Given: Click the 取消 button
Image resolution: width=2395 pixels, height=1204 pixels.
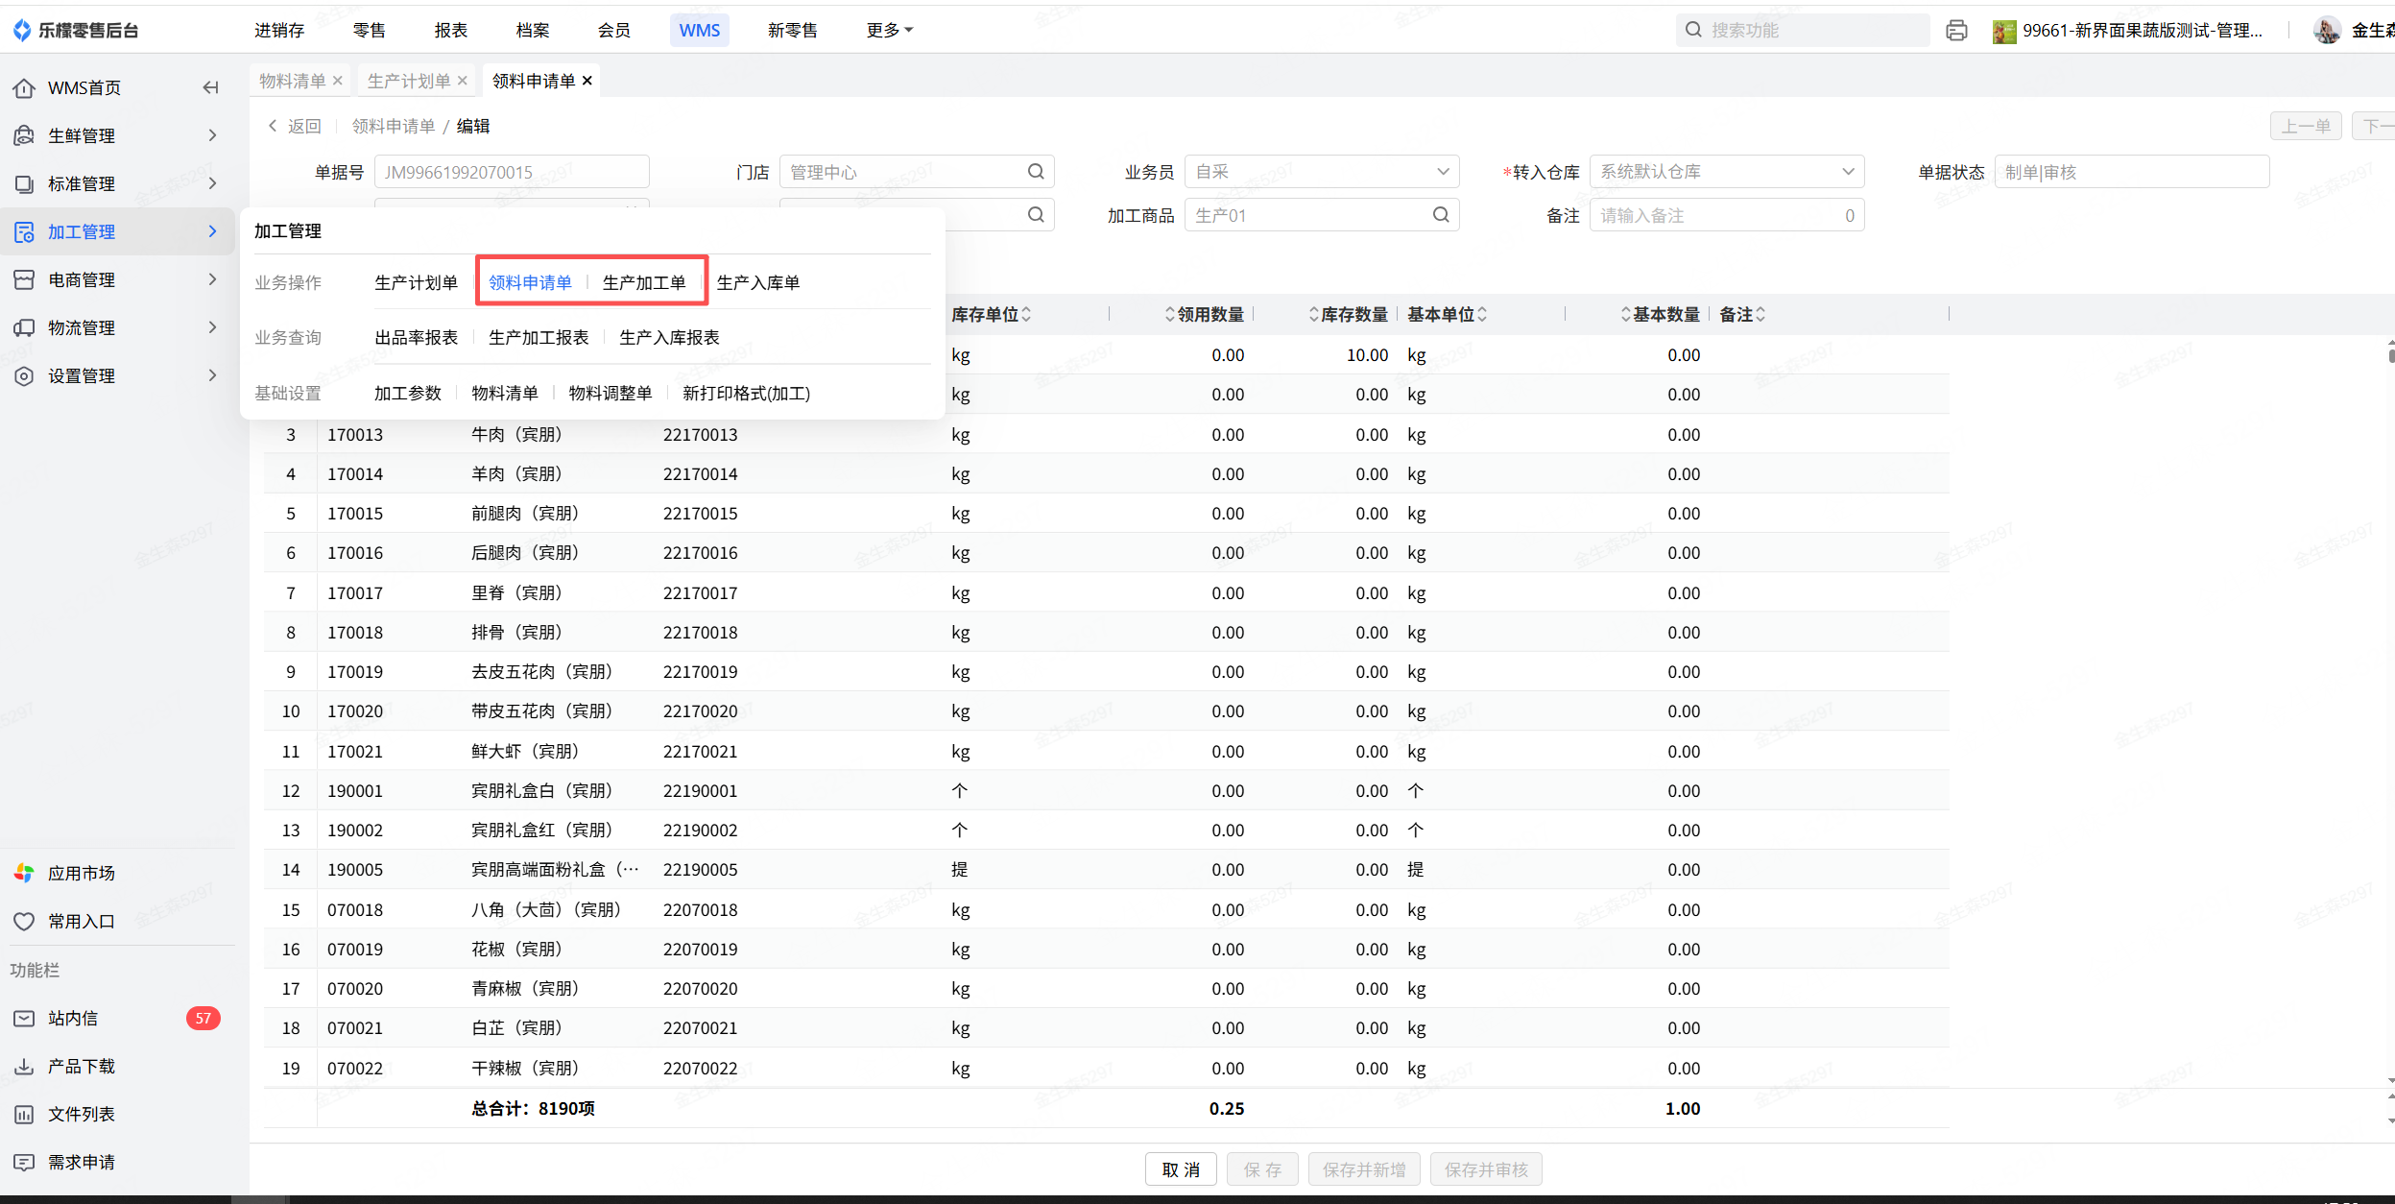Looking at the screenshot, I should tap(1180, 1169).
